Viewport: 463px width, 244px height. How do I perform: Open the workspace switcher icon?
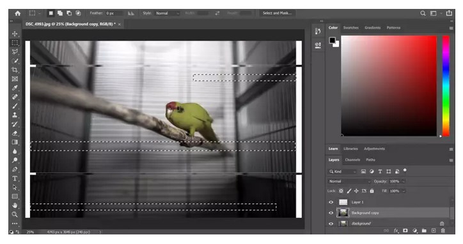click(433, 13)
